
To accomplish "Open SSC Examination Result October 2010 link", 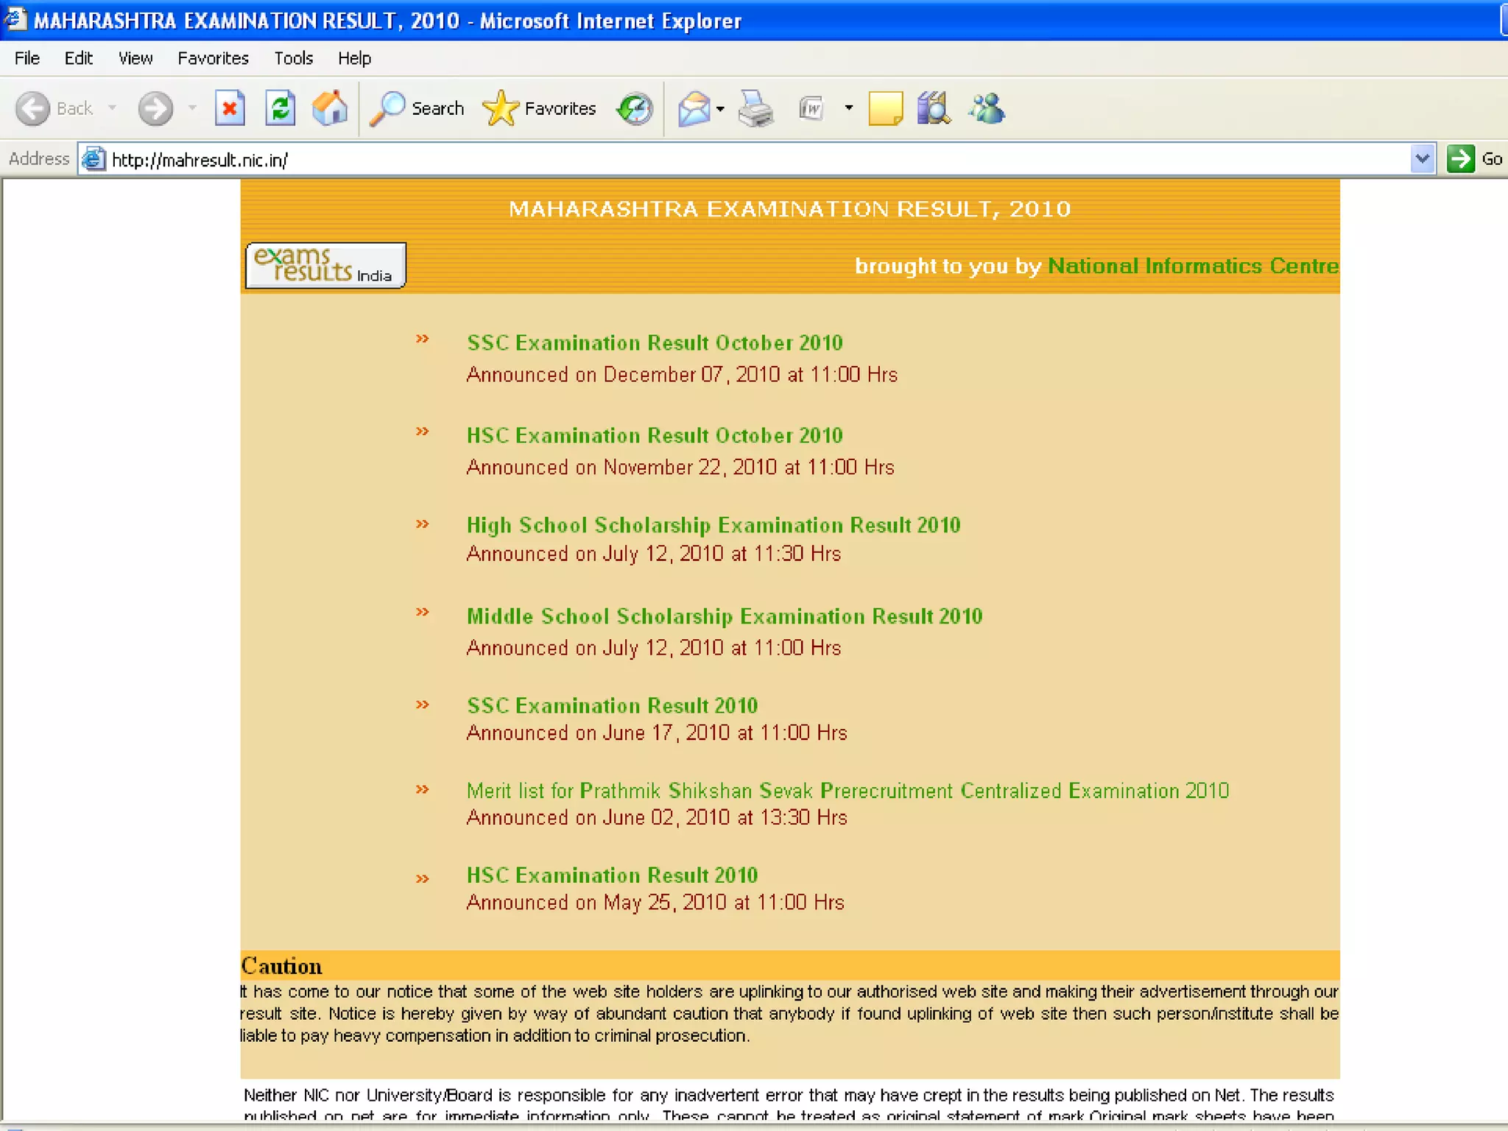I will [x=654, y=343].
